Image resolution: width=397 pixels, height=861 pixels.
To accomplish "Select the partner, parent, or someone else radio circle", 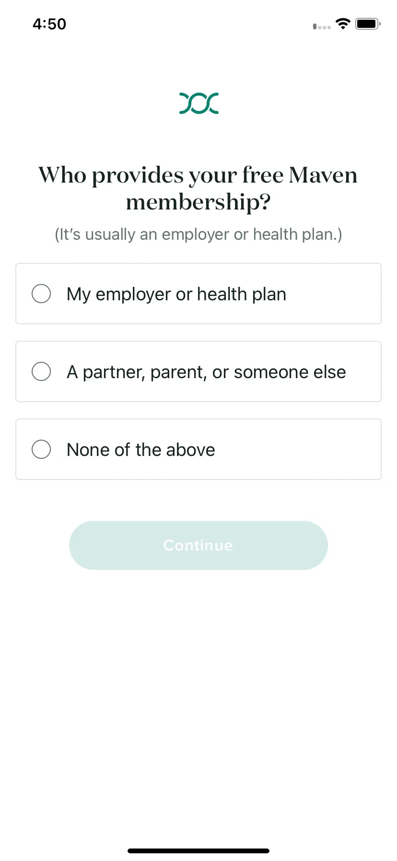I will (41, 371).
